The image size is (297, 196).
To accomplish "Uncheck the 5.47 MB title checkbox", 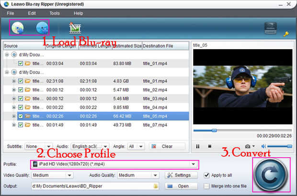I will coord(21,90).
